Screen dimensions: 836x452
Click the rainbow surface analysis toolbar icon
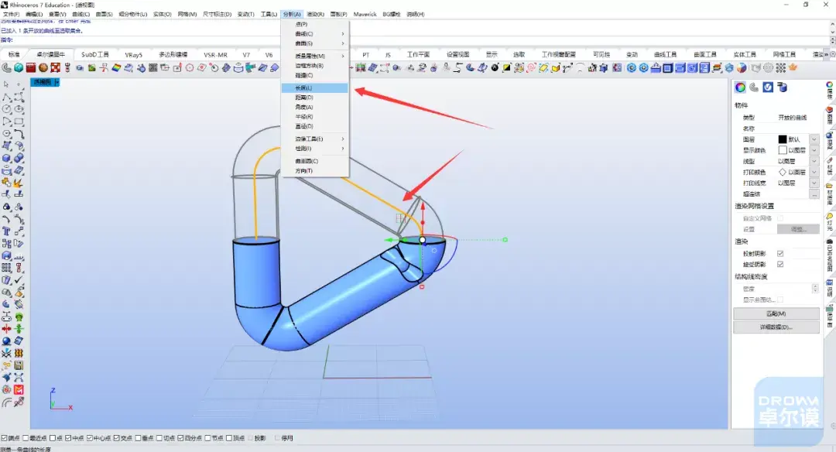coord(115,67)
